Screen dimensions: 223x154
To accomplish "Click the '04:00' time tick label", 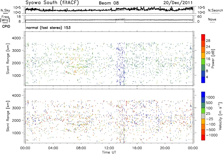I will pos(53,148).
